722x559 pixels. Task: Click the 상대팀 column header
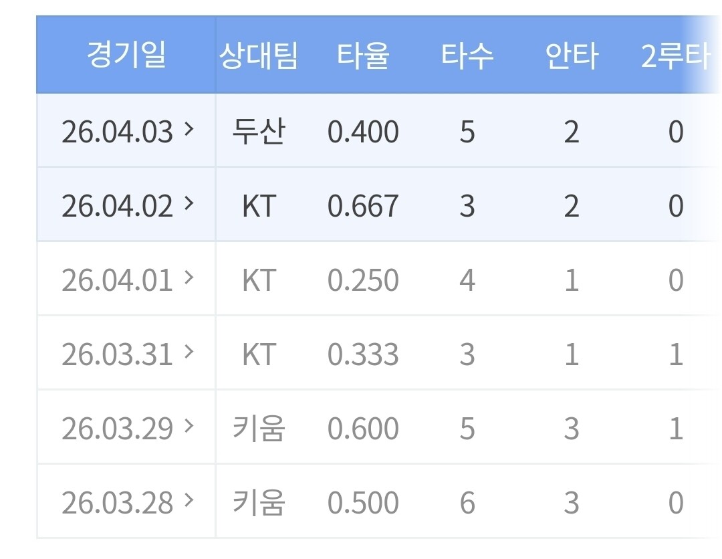pos(258,55)
